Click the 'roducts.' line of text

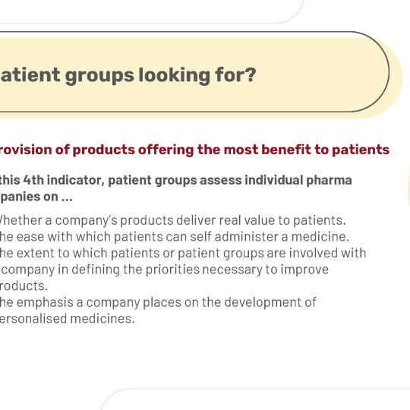coord(24,285)
